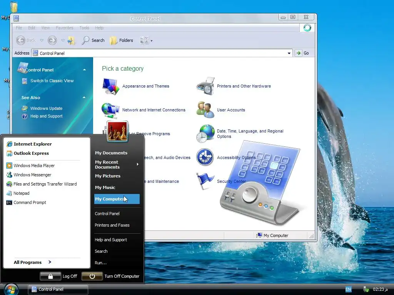Image resolution: width=394 pixels, height=295 pixels.
Task: Open Network and Internet Connections icon
Action: (x=110, y=110)
